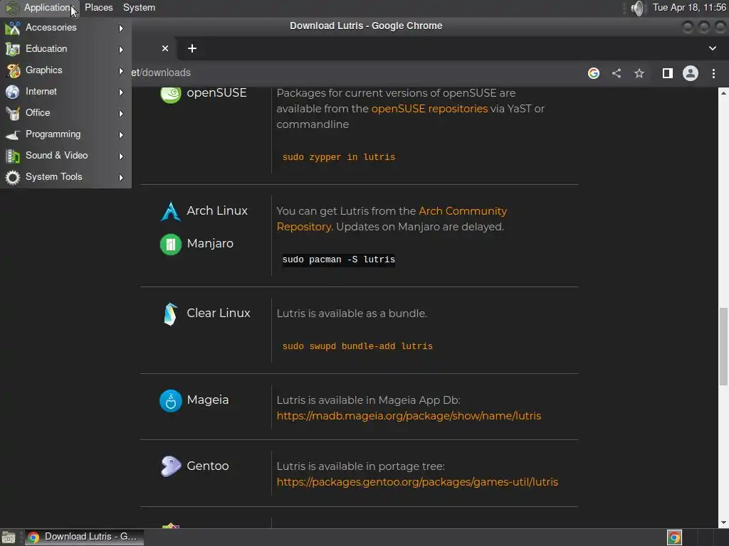Click the Google icon in address bar
The width and height of the screenshot is (729, 546).
594,73
